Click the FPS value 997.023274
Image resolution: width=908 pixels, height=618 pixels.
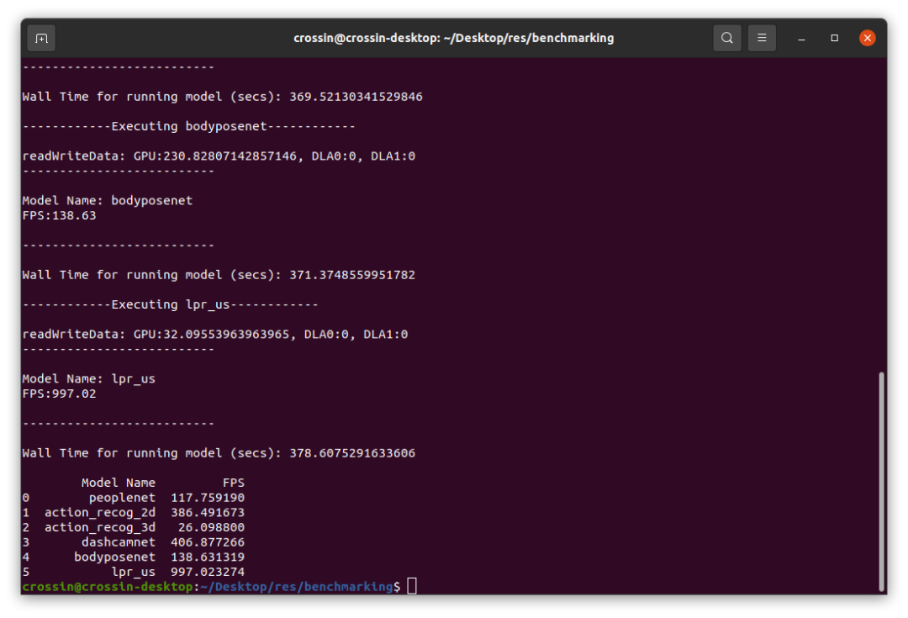pyautogui.click(x=208, y=573)
